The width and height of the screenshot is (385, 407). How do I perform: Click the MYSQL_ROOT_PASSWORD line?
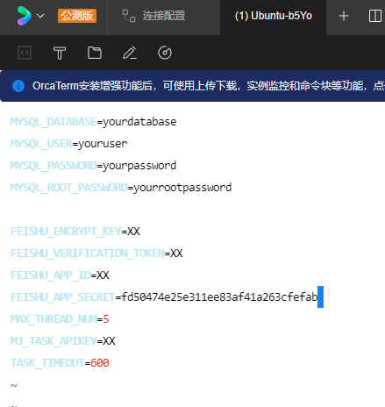pyautogui.click(x=121, y=188)
